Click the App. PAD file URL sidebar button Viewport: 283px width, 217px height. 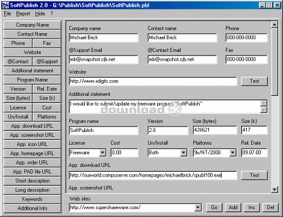tap(33, 172)
